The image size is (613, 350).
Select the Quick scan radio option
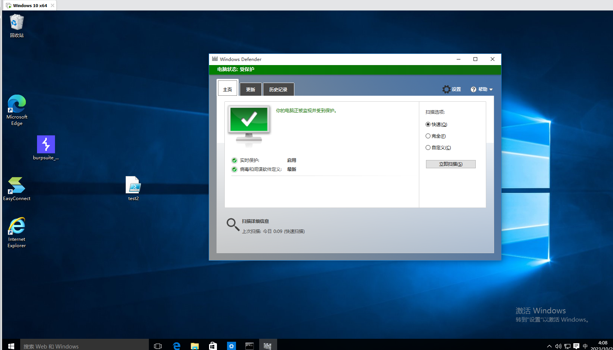pos(428,125)
